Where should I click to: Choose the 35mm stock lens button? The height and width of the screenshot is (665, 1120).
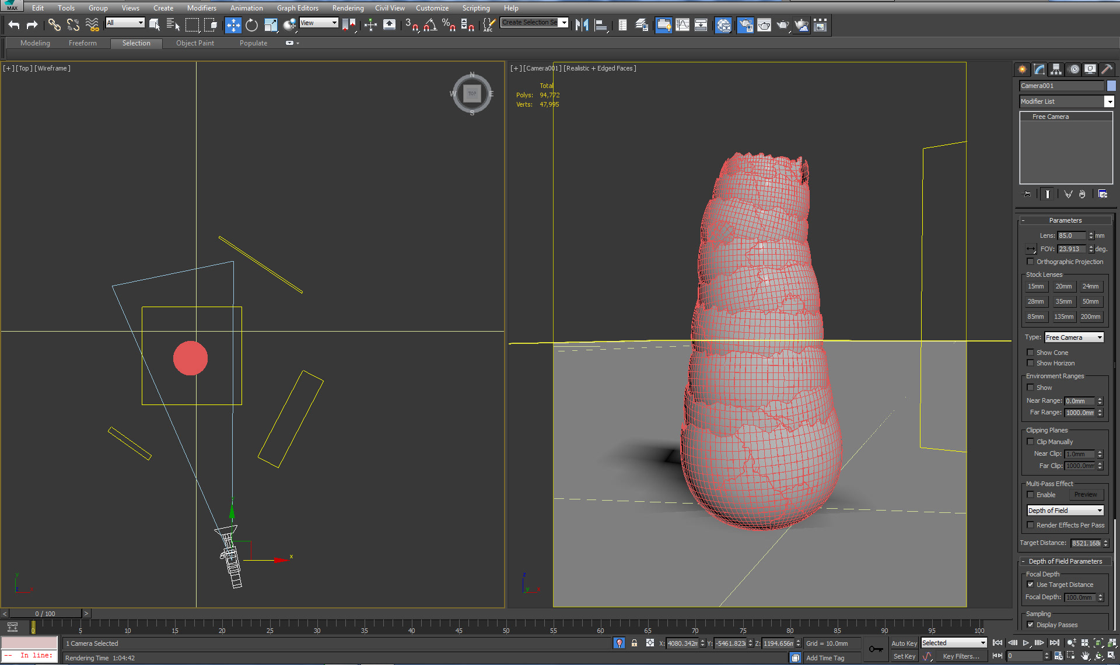[1063, 301]
